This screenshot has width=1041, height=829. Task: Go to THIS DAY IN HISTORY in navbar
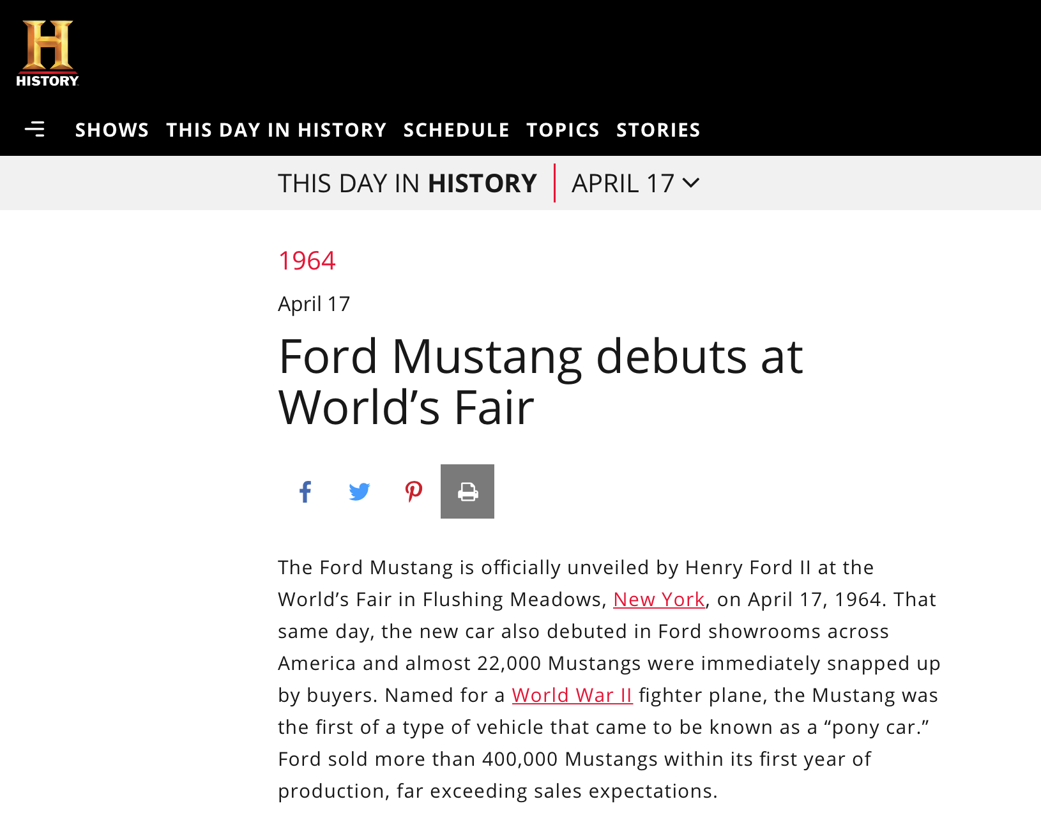click(x=277, y=130)
